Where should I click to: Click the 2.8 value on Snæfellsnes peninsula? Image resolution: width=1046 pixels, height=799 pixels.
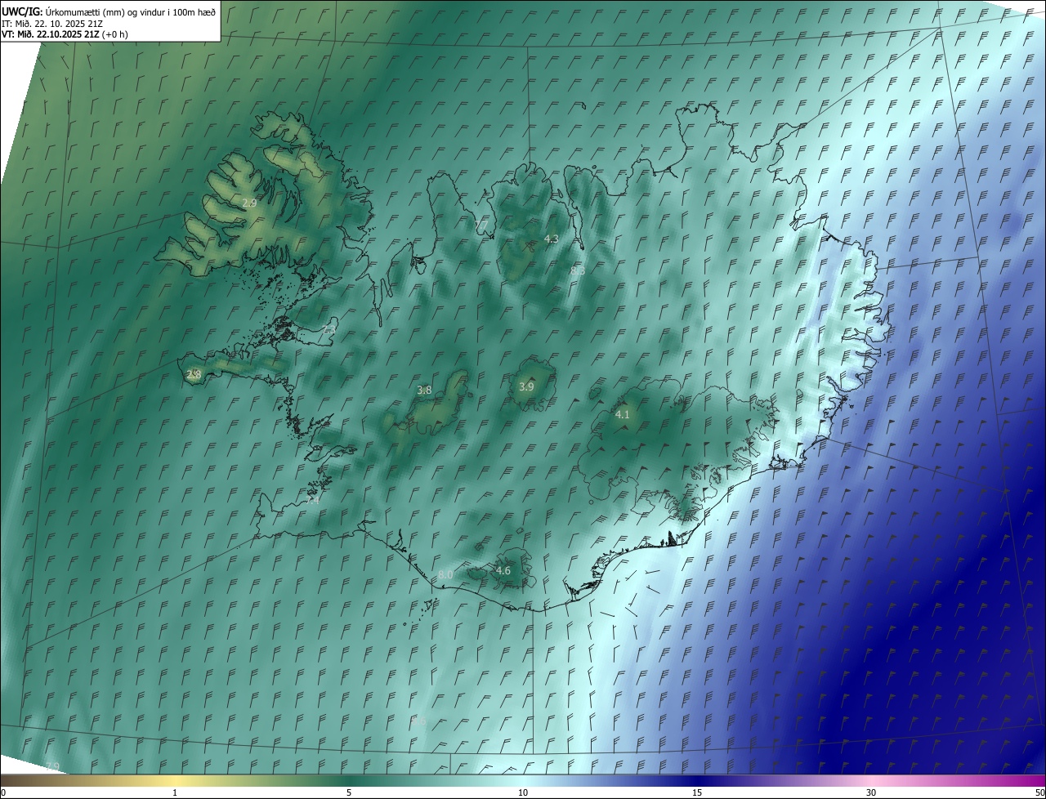click(194, 374)
